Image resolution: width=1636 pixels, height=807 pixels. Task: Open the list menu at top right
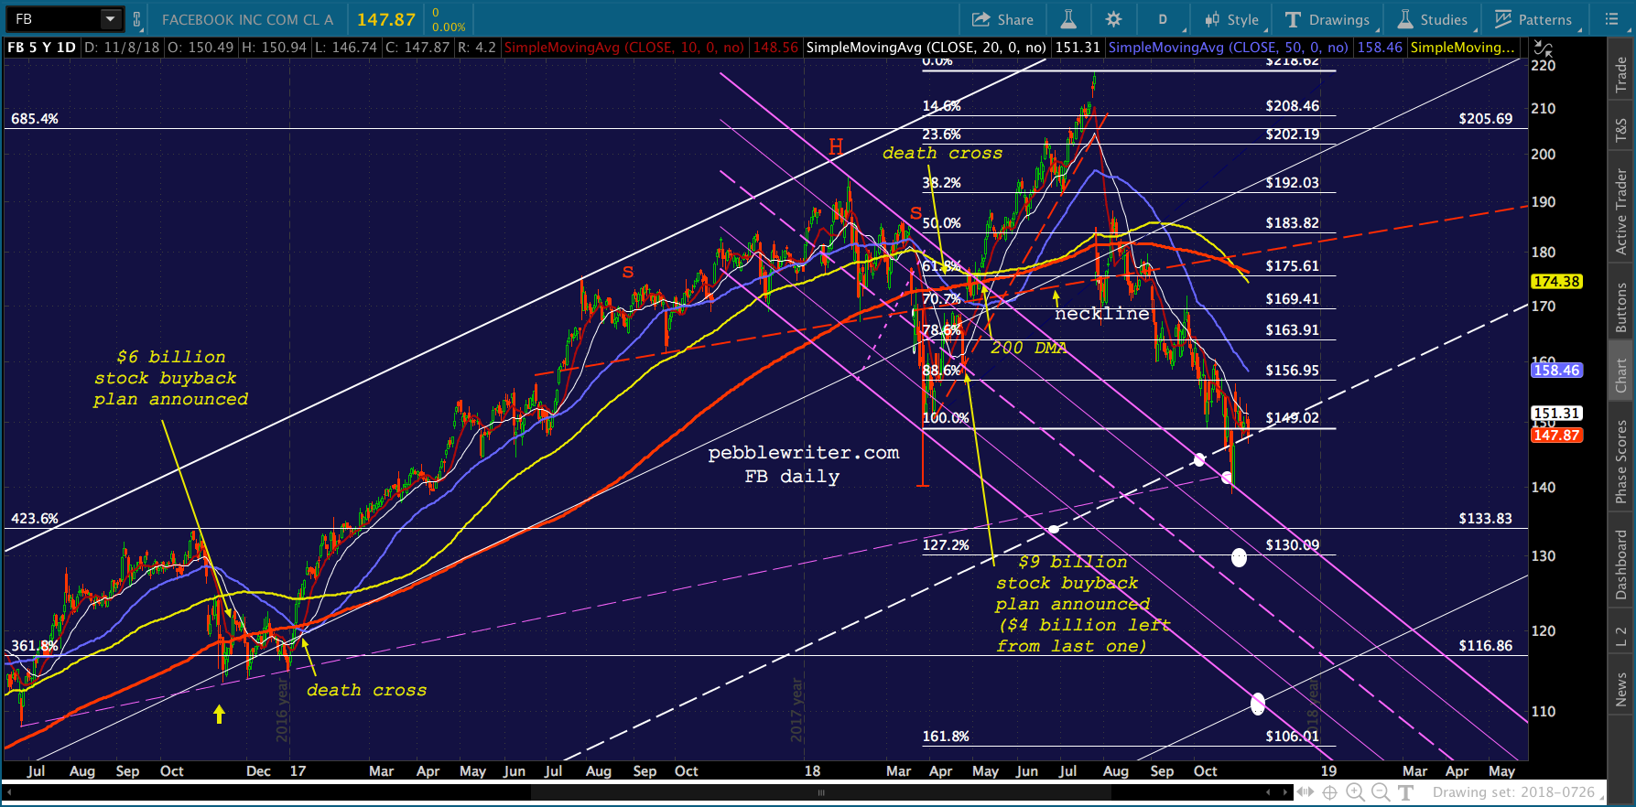coord(1612,19)
